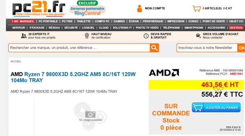This screenshot has width=245, height=136.
Task: Click the Devis Rapide clock icon
Action: click(146, 36)
